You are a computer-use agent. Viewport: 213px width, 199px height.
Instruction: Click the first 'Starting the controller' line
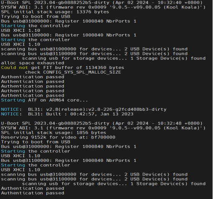[35, 26]
